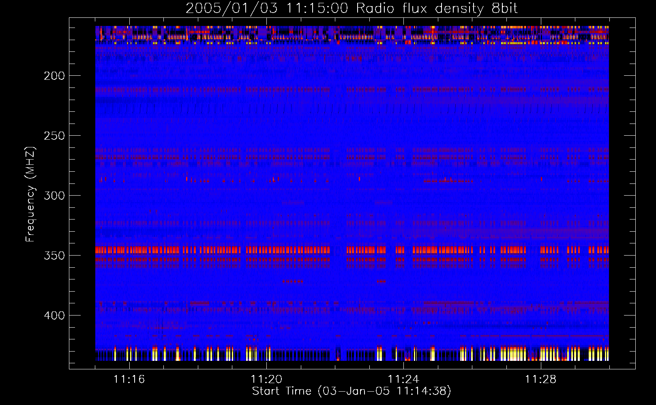656x405 pixels.
Task: Select the 200 frequency tick label
Action: tap(54, 76)
